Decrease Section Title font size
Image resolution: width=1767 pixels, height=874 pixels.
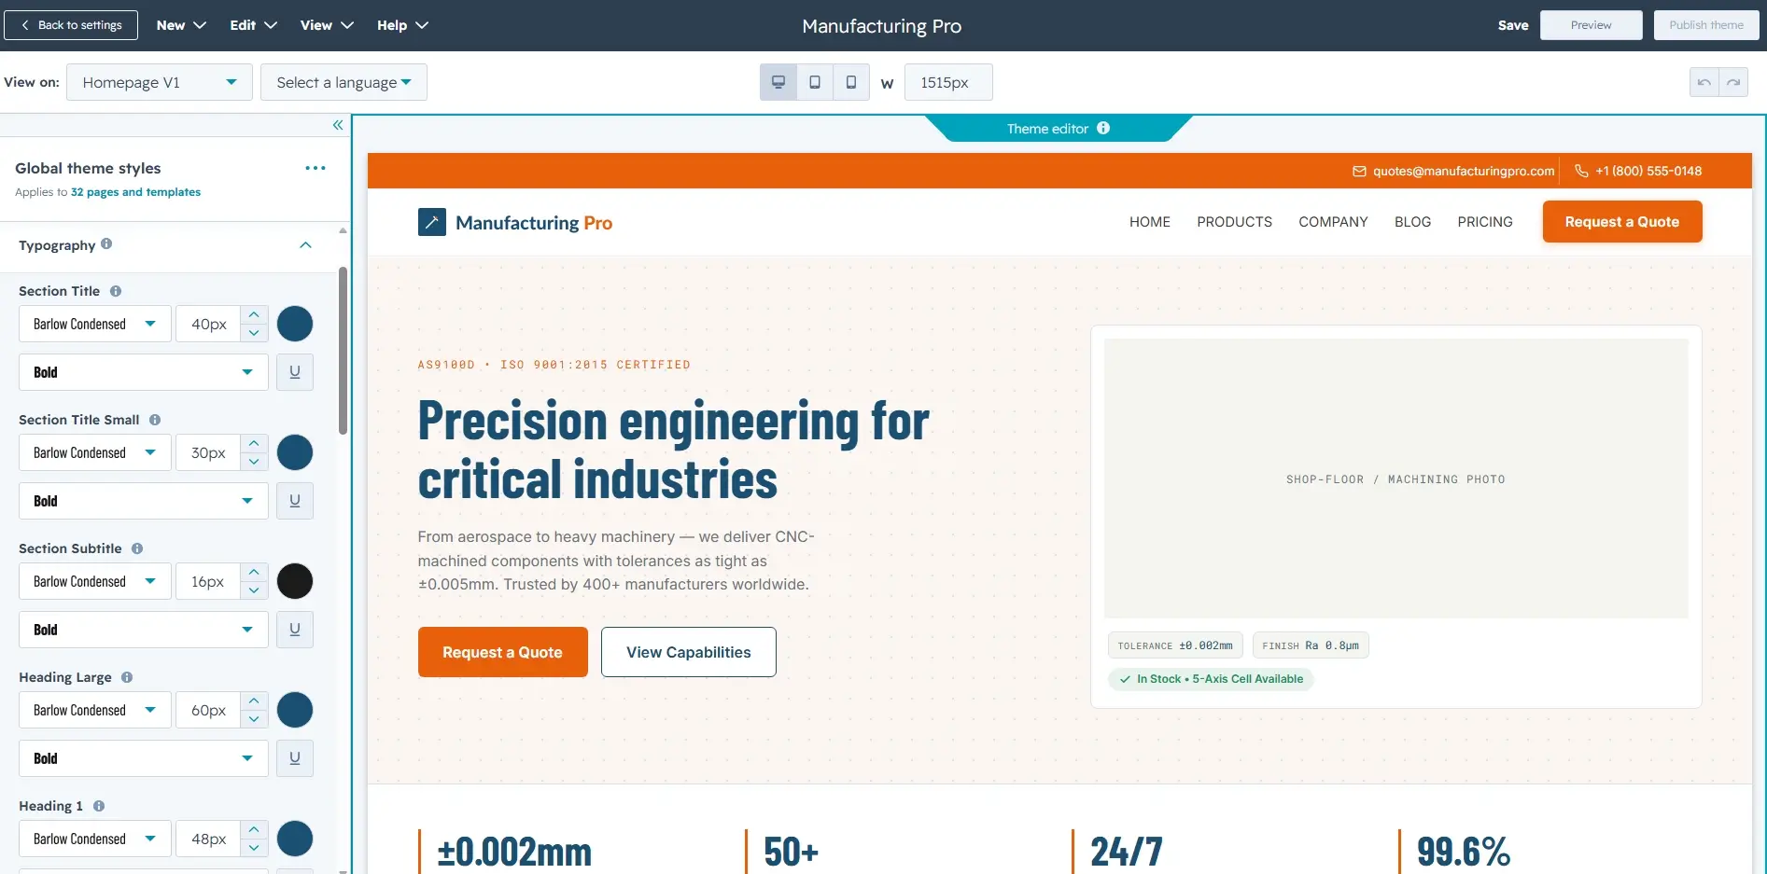254,333
